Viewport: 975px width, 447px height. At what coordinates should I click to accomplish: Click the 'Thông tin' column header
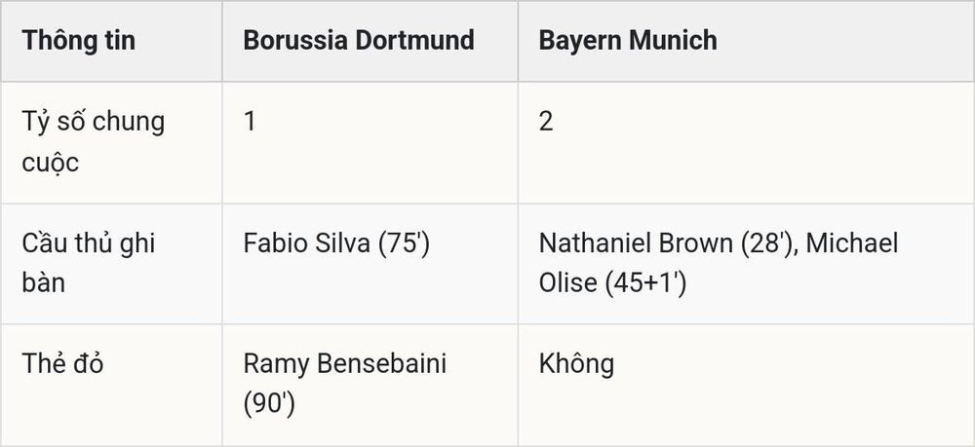78,40
